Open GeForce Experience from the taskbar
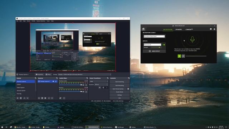This screenshot has width=229, height=129. coord(106,127)
